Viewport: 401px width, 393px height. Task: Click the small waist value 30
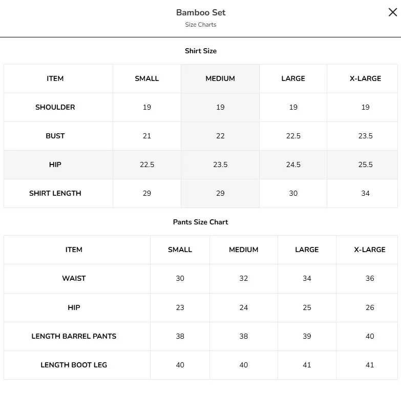pyautogui.click(x=180, y=278)
